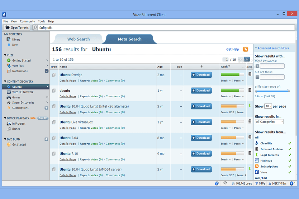Click the Vuze logo in title bar
The image size is (299, 199).
tap(4, 15)
